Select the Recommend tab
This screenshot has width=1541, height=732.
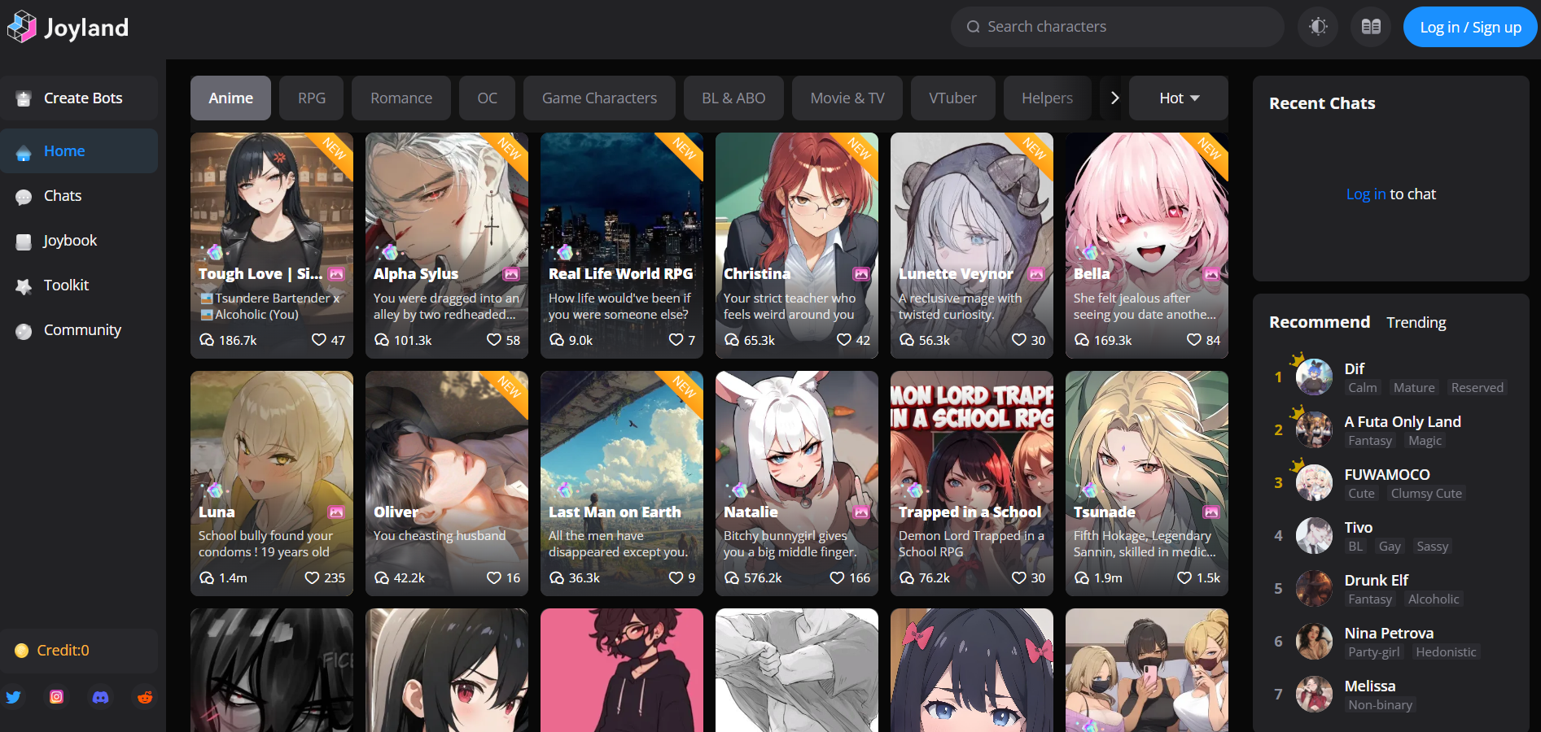[x=1320, y=323]
